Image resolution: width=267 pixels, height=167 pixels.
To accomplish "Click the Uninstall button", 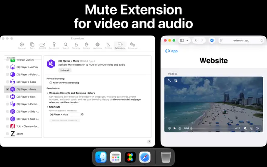I will [x=65, y=70].
